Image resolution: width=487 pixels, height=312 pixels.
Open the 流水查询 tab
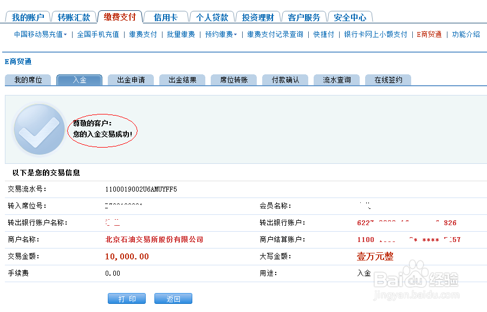(x=337, y=80)
